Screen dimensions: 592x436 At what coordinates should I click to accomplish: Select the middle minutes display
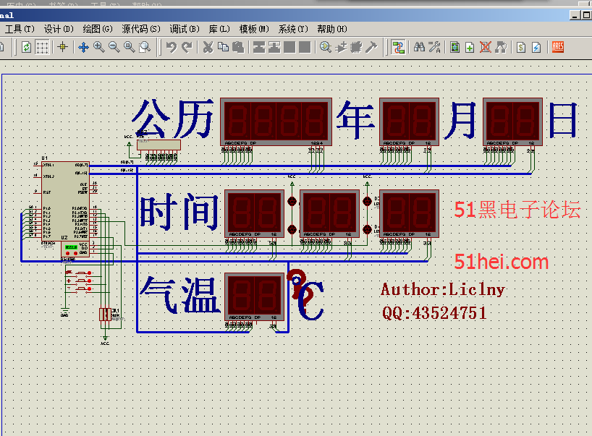(x=329, y=213)
